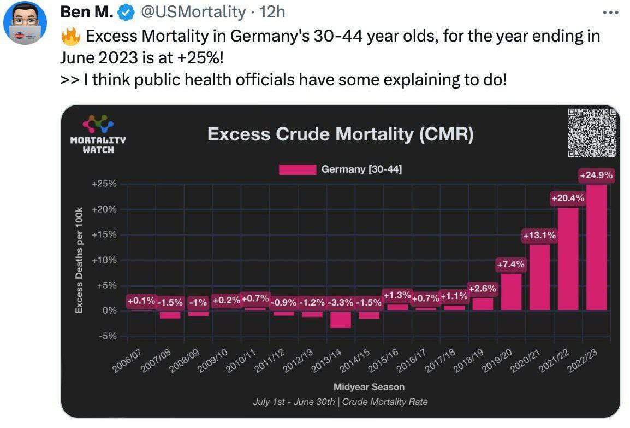The height and width of the screenshot is (428, 630).
Task: Click the blue verified badge
Action: coord(127,12)
